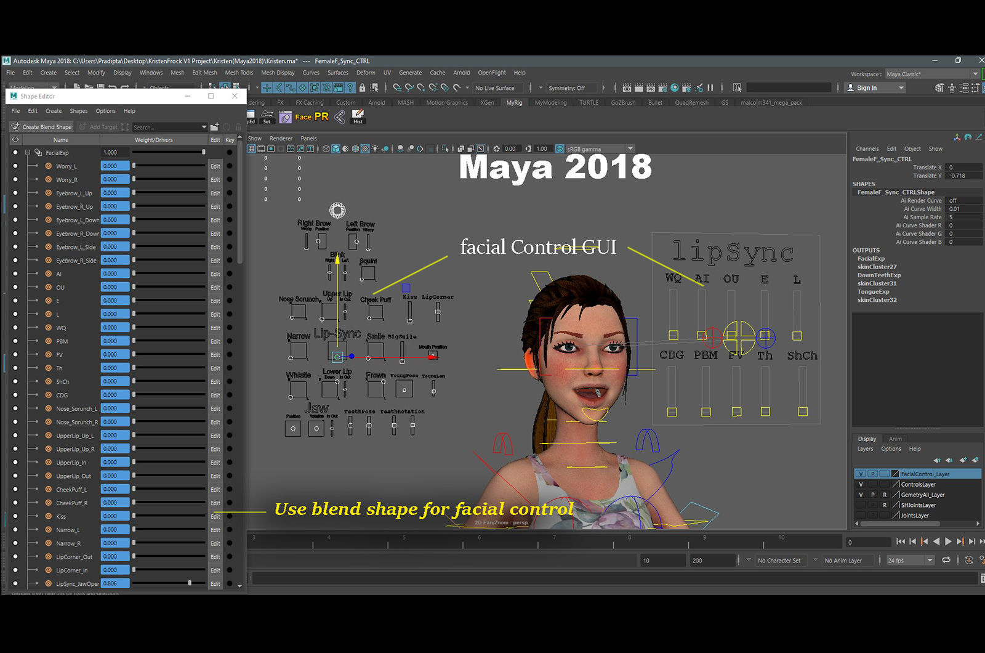Open the Sign In dropdown
The image size is (985, 653).
901,88
